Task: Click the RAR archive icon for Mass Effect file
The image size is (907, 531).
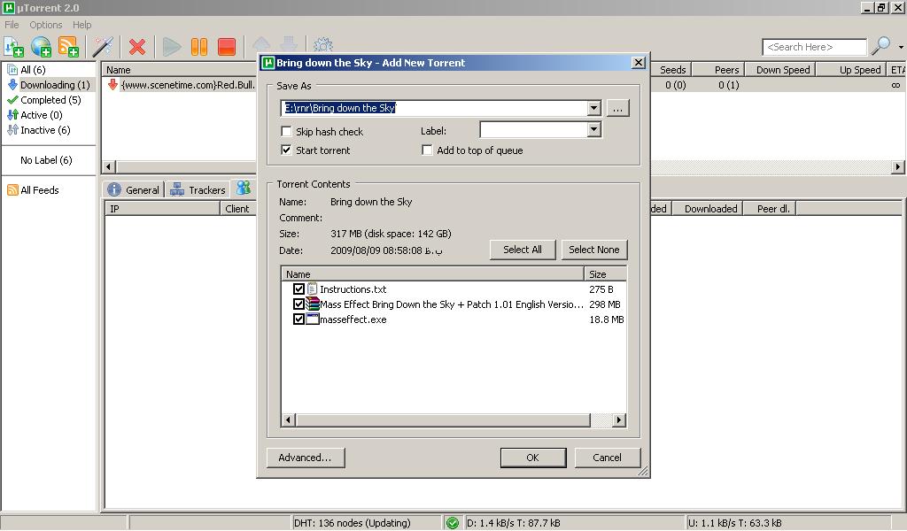Action: click(313, 304)
